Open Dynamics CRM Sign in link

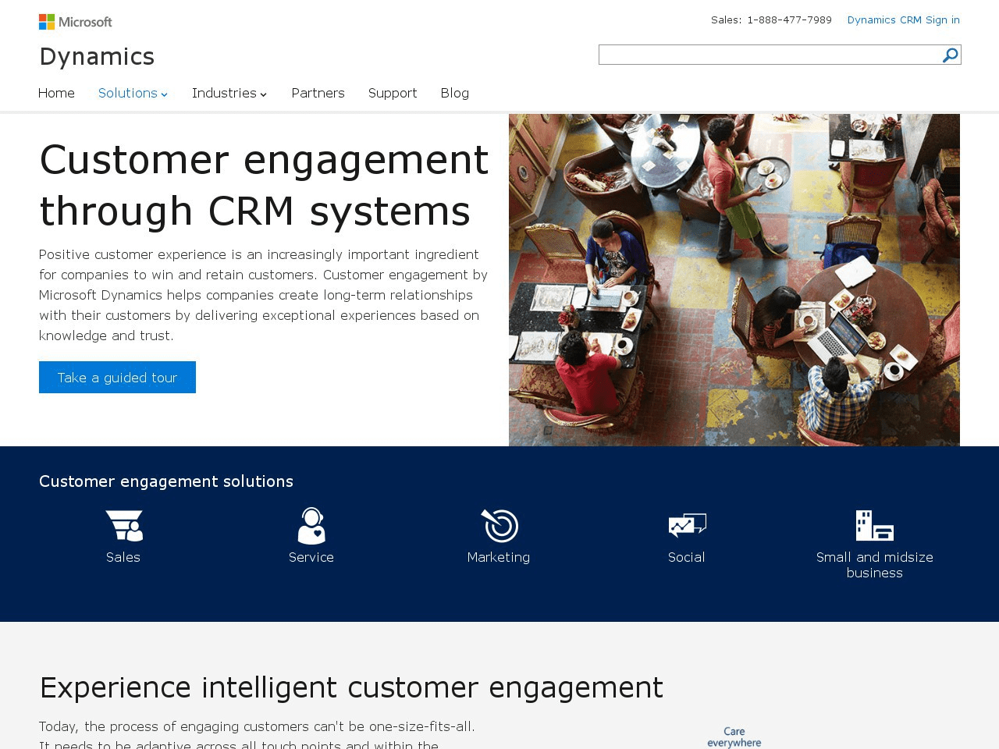click(904, 20)
